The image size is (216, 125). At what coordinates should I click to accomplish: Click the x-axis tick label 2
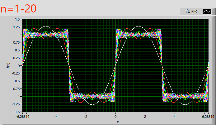pyautogui.click(x=145, y=117)
